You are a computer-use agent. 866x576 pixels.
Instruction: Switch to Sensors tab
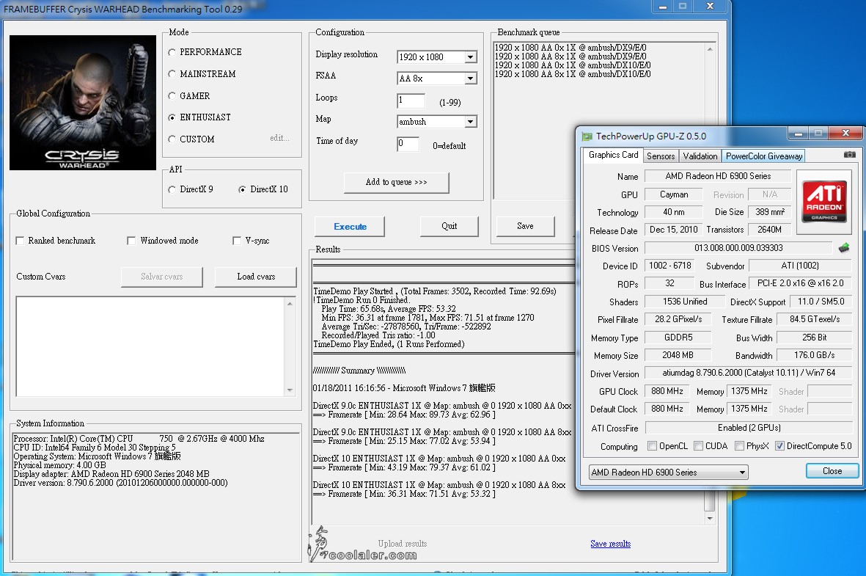point(661,156)
